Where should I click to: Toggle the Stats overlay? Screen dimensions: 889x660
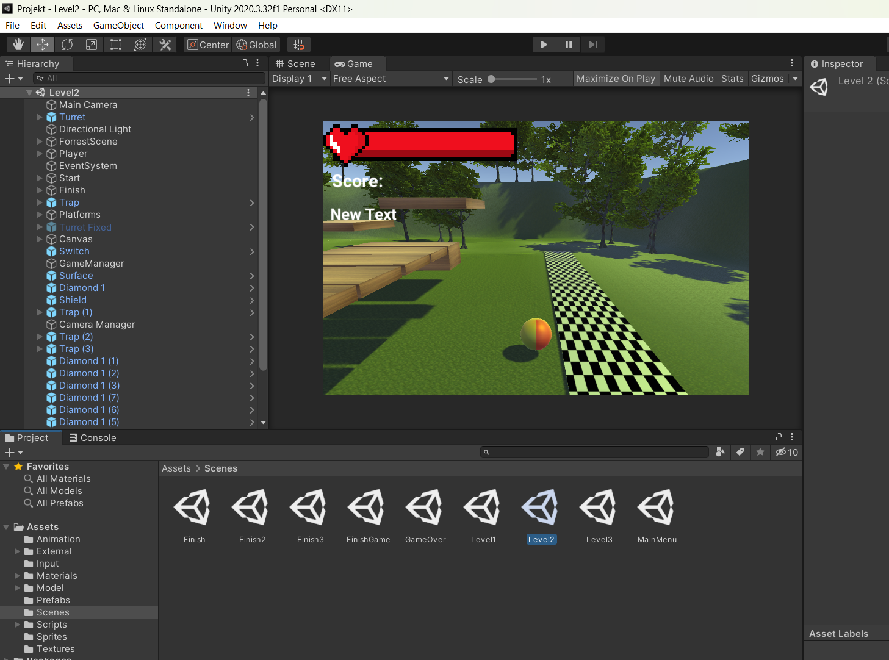pyautogui.click(x=732, y=79)
